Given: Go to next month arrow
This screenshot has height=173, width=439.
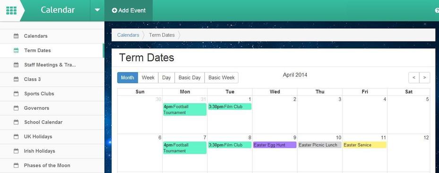Looking at the screenshot, I should (425, 78).
